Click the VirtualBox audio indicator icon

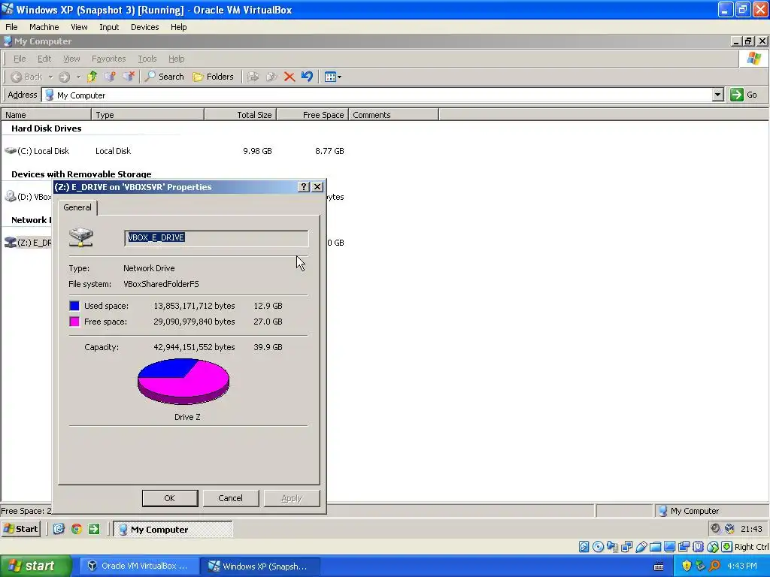point(612,547)
